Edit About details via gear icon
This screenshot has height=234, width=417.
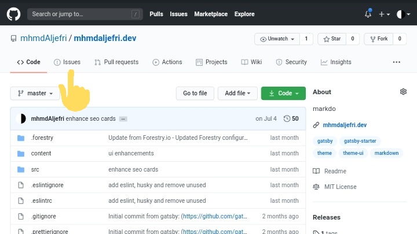click(403, 92)
